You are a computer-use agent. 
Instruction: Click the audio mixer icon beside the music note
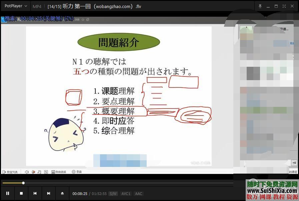46,172
